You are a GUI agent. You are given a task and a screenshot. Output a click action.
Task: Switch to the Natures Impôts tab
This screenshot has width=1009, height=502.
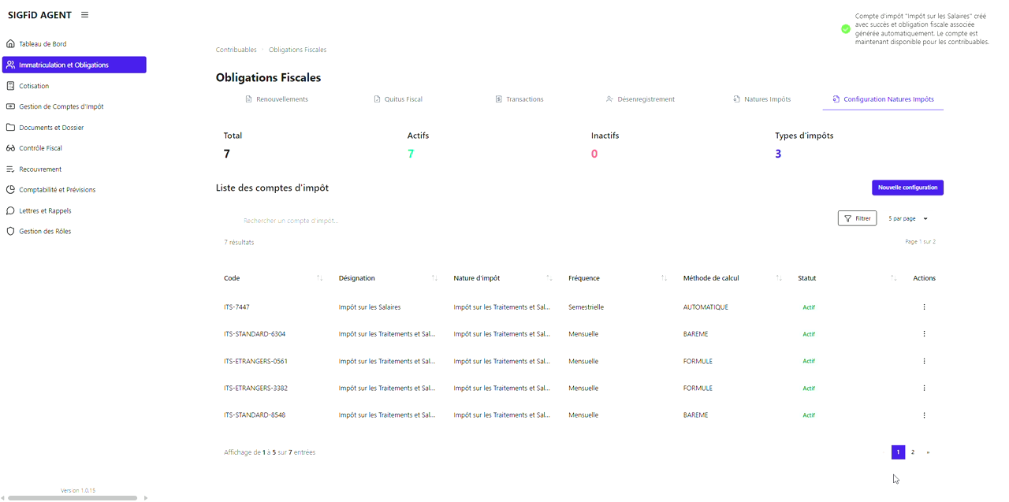tap(761, 99)
